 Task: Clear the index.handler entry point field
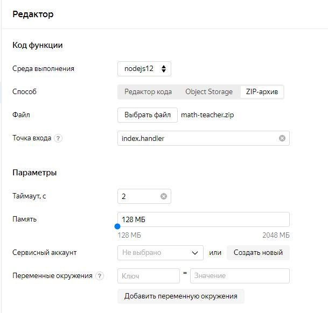pyautogui.click(x=282, y=138)
